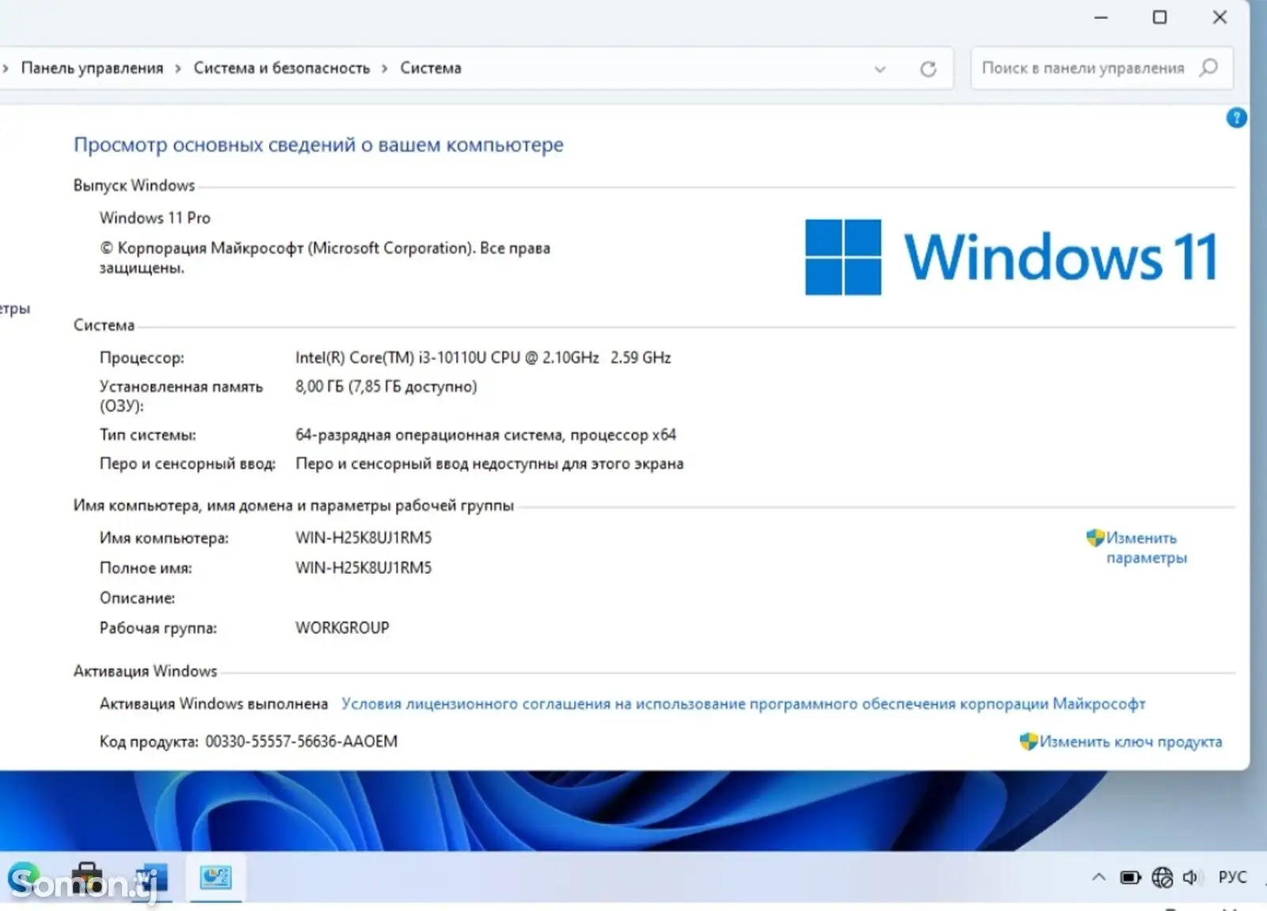Screen dimensions: 1267x911
Task: Expand chevron before Панель управления breadcrumb
Action: [x=6, y=68]
